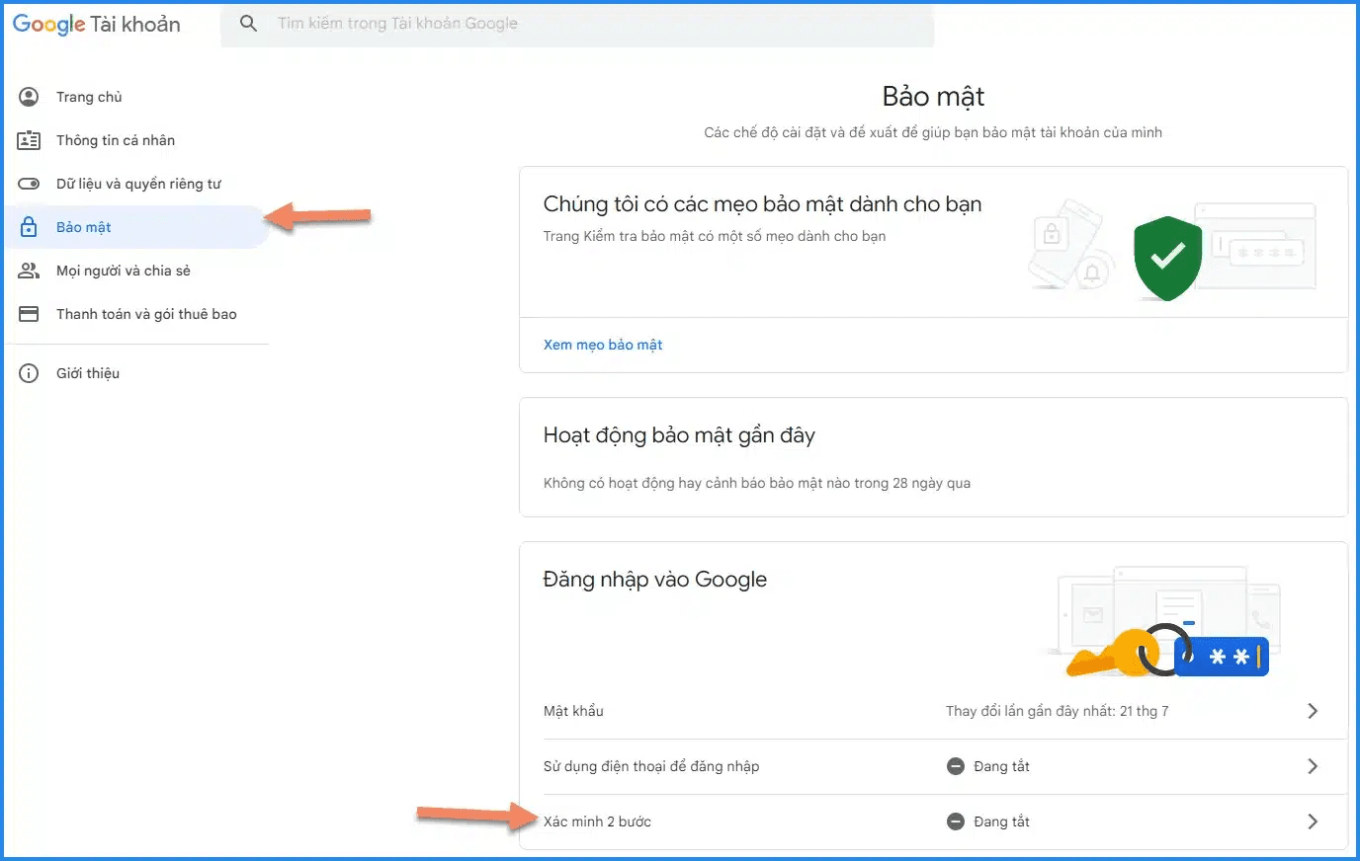1360x861 pixels.
Task: Click the Bảo mật lock icon
Action: (x=29, y=227)
